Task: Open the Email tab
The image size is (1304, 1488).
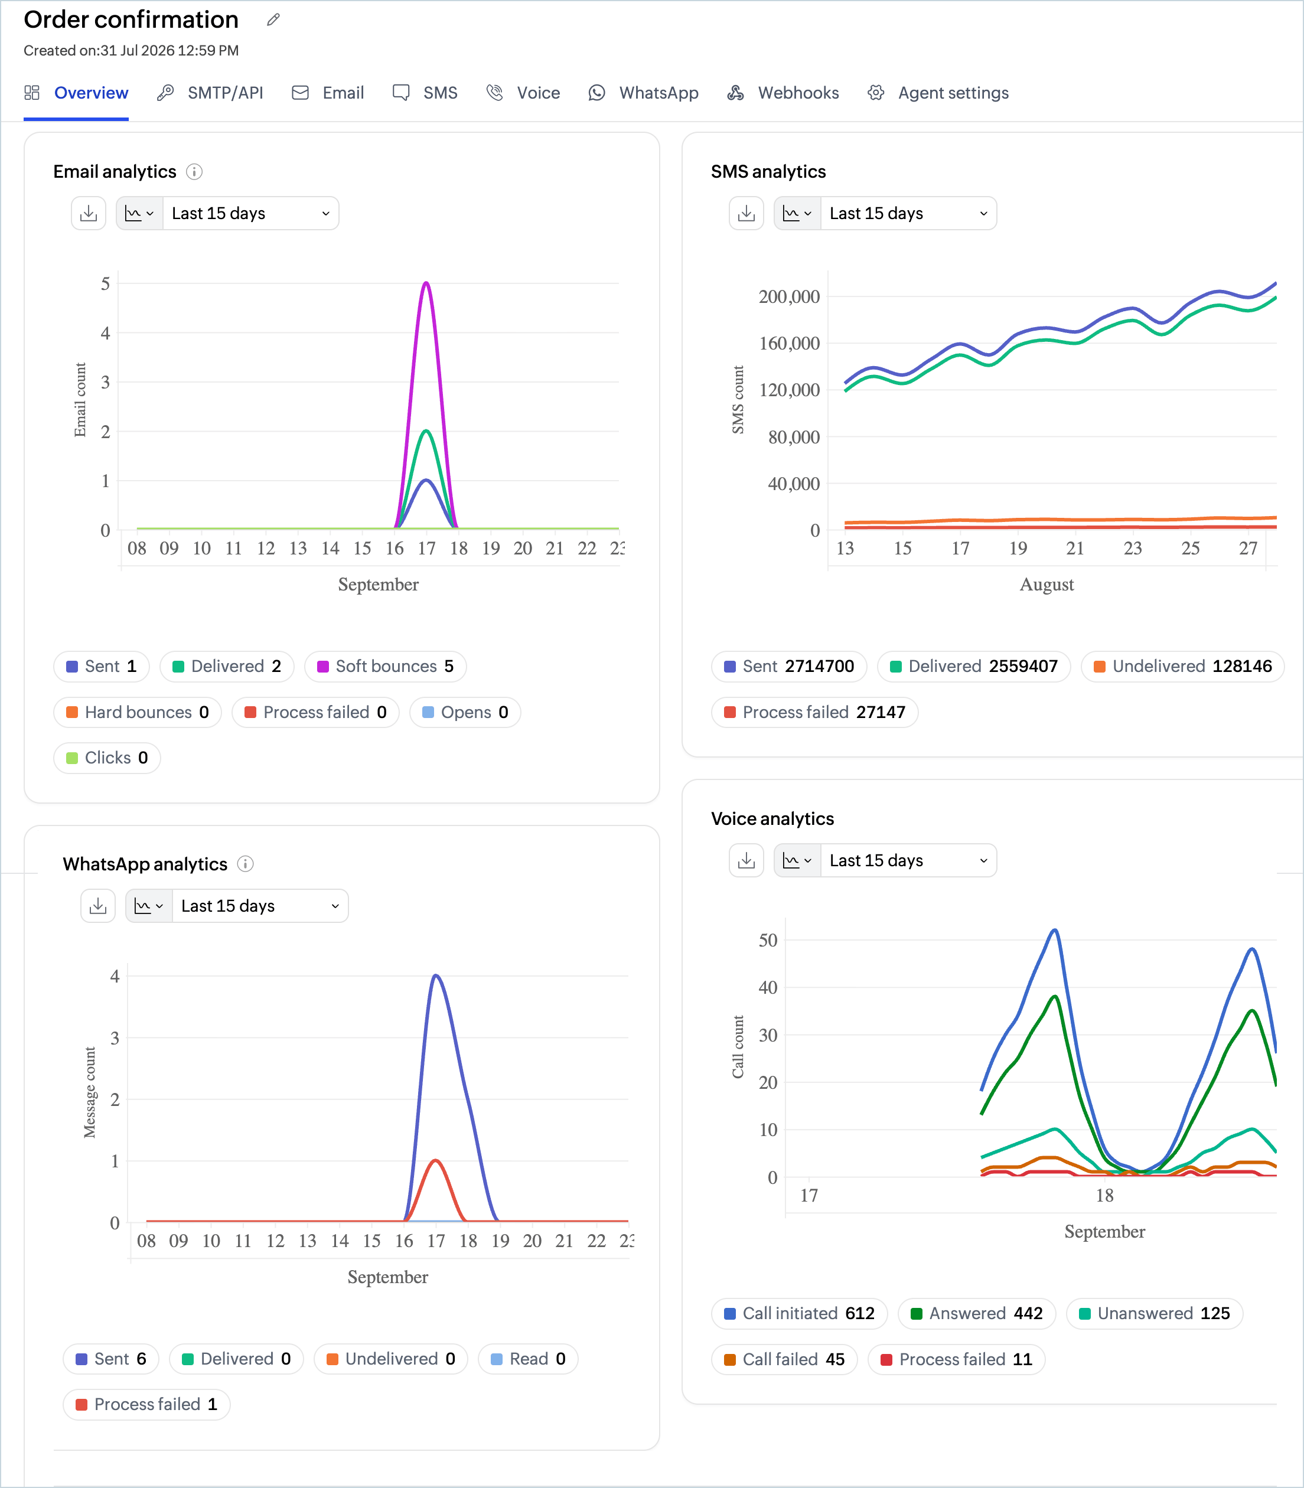Action: pyautogui.click(x=327, y=93)
